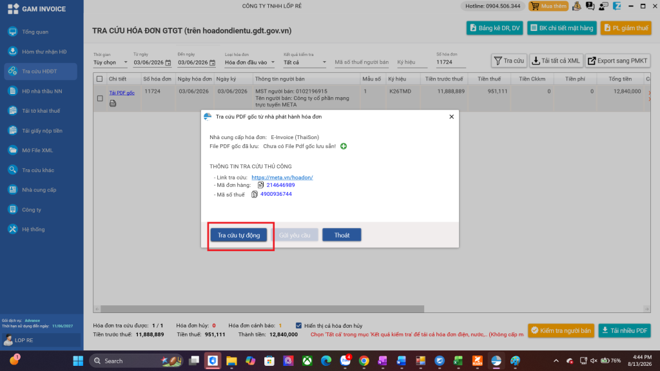Click Export sang PMKT button

point(618,61)
